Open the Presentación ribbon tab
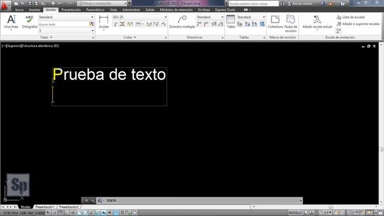384x216 pixels. (71, 10)
